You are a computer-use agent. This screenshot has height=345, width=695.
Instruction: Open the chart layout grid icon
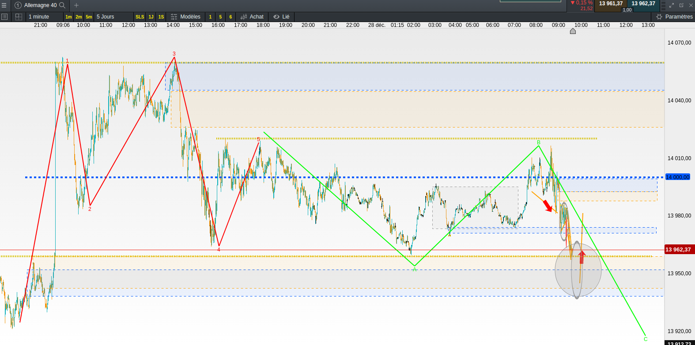point(19,17)
